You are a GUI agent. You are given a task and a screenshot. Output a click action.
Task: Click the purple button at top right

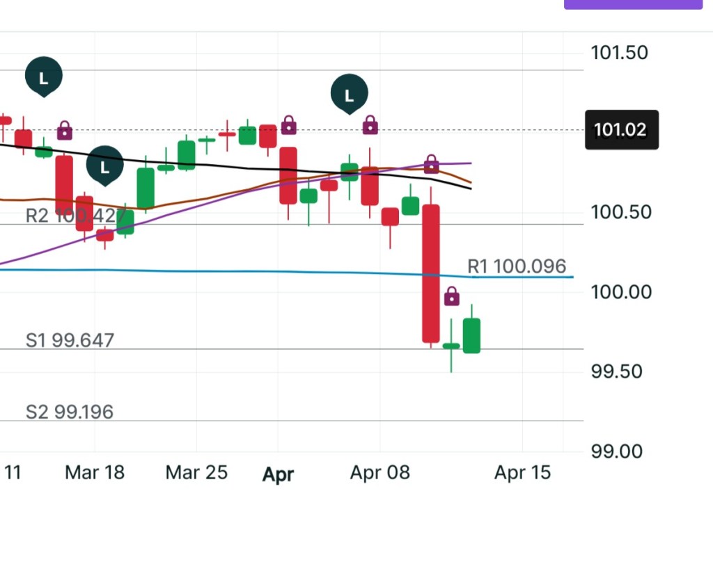point(632,3)
